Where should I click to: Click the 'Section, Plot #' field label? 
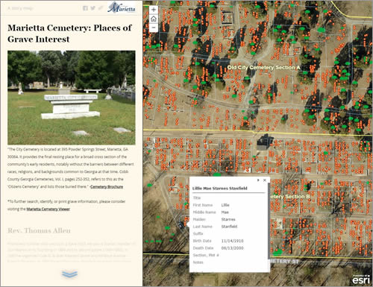(x=206, y=255)
